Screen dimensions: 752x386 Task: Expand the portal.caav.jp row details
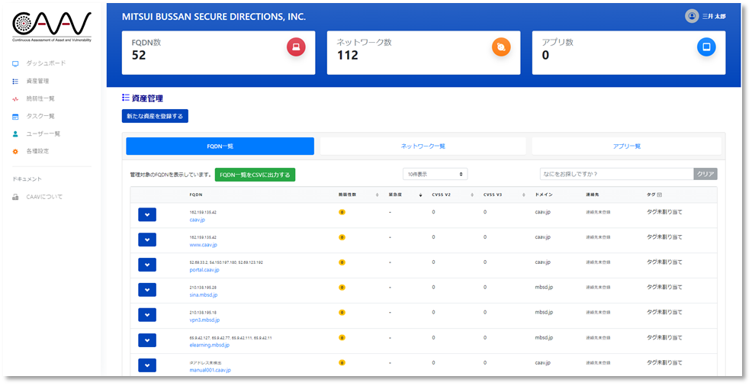point(147,265)
